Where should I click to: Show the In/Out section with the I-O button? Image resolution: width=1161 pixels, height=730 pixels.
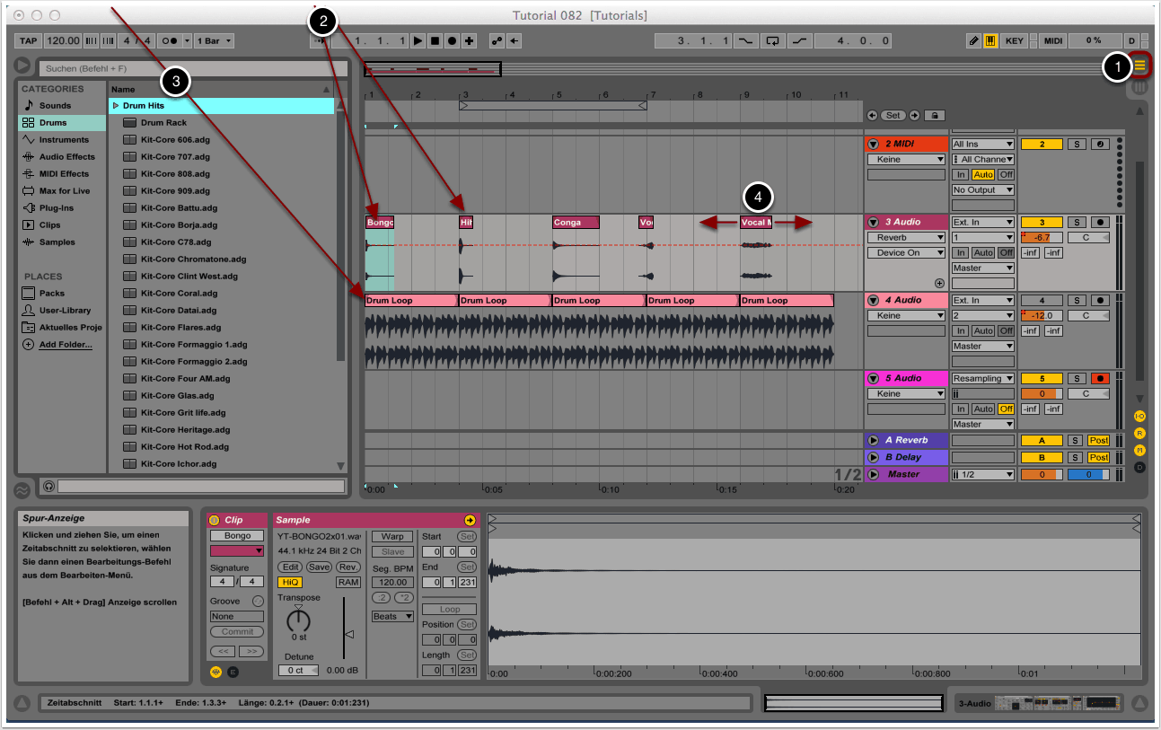(x=1139, y=417)
